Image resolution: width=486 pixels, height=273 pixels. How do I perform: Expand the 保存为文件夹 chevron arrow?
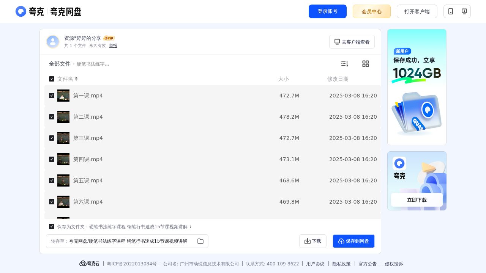coord(191,226)
